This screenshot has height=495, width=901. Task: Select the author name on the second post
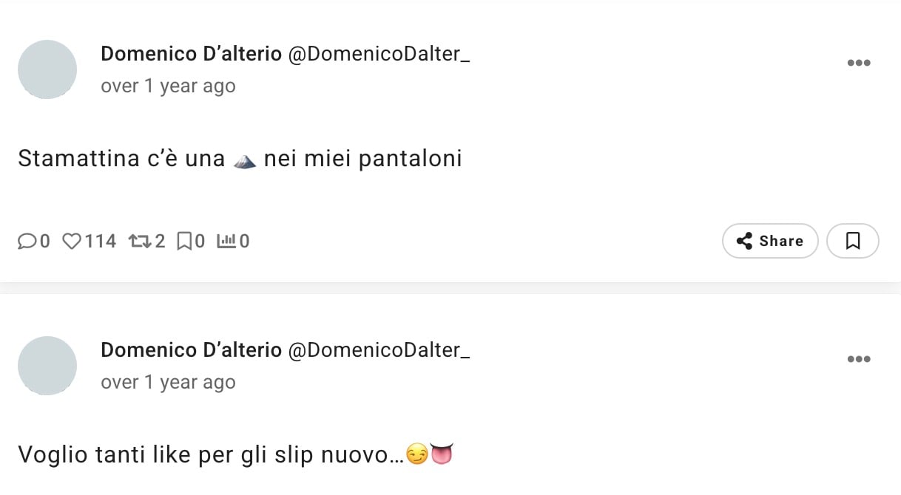191,350
